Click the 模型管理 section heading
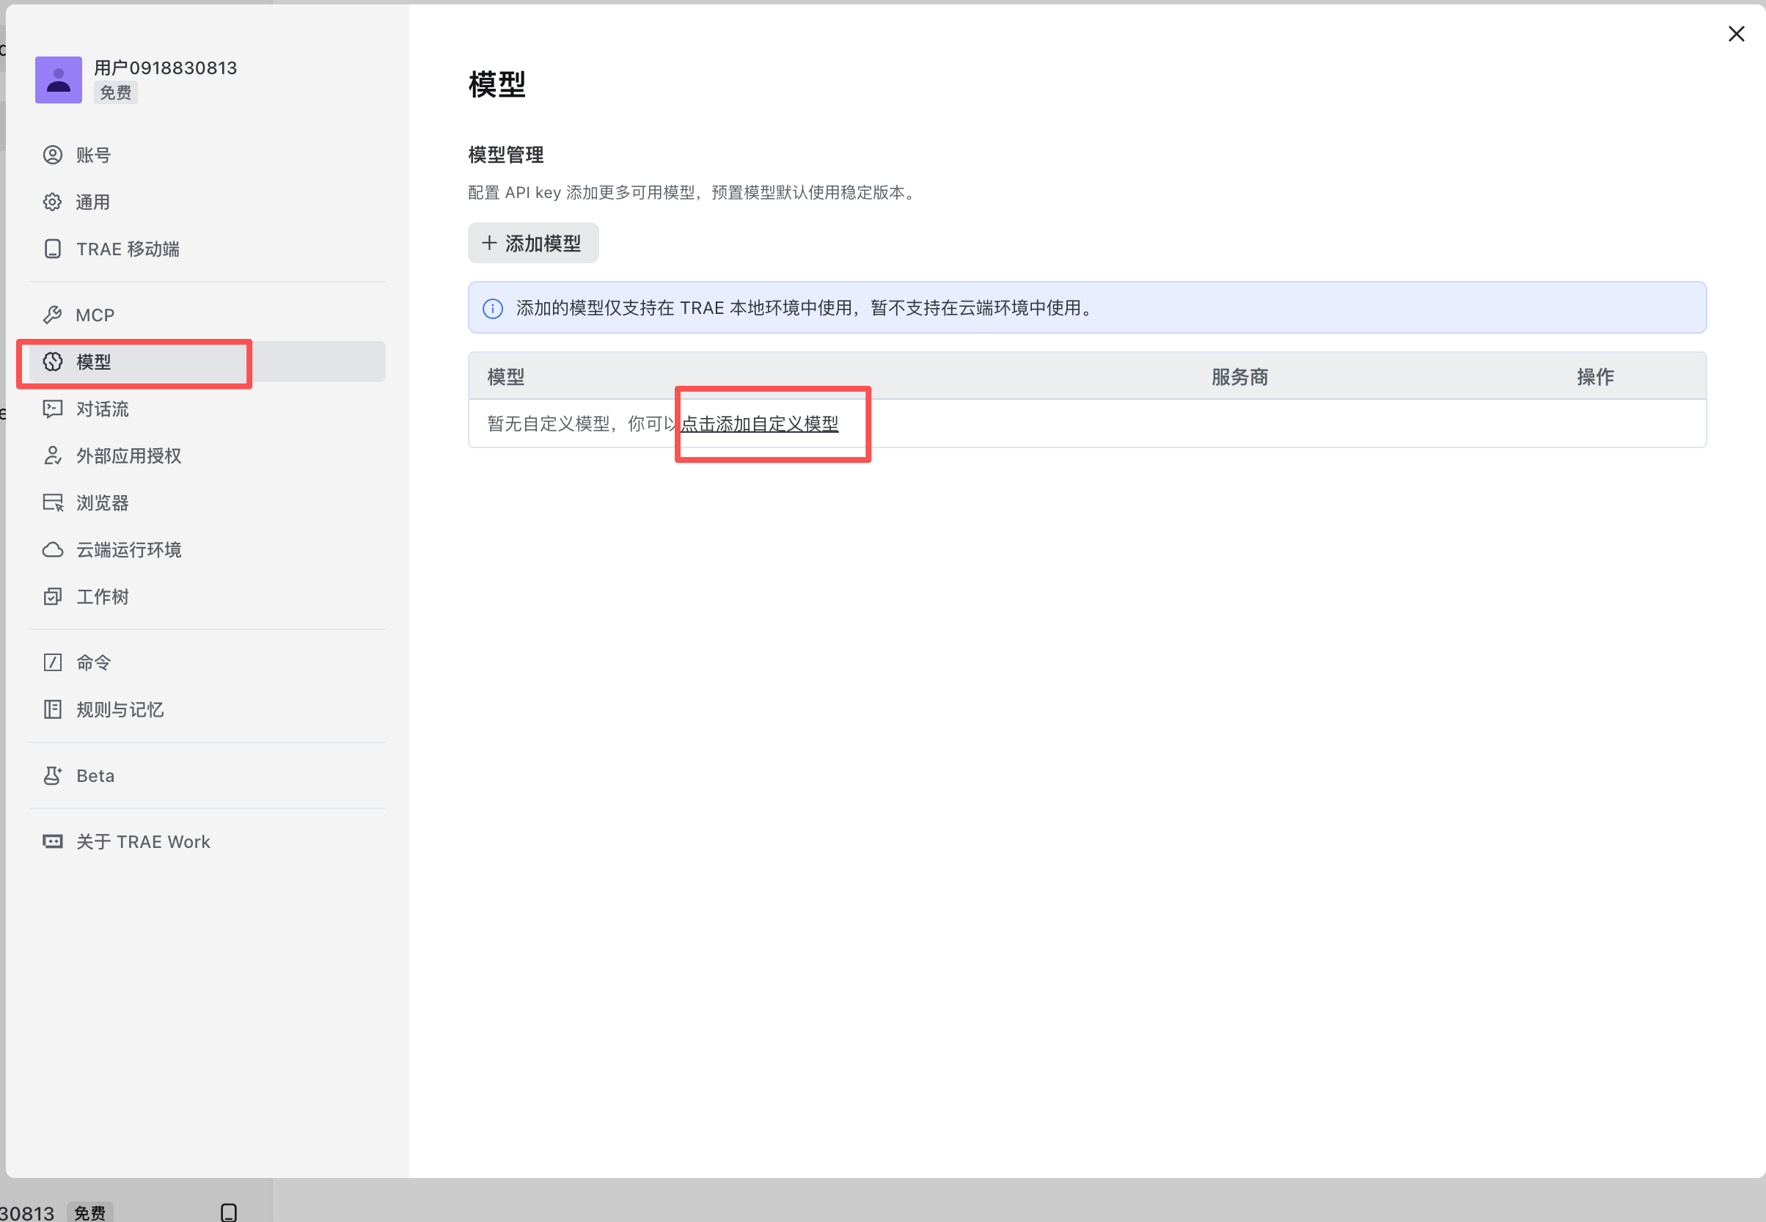The image size is (1766, 1222). pyautogui.click(x=506, y=155)
